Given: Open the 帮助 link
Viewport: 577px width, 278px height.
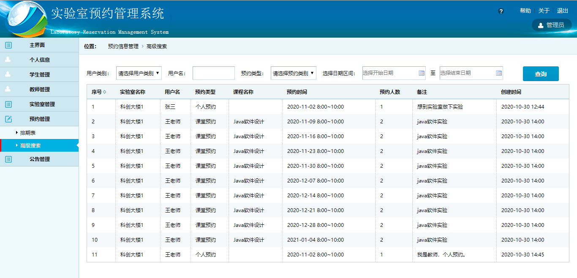Looking at the screenshot, I should coord(525,11).
